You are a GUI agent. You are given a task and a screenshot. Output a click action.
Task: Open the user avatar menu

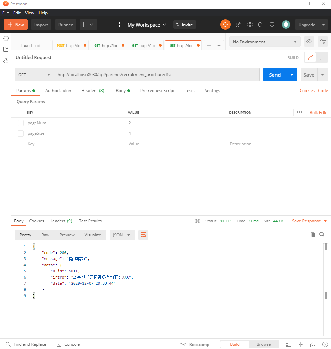286,25
